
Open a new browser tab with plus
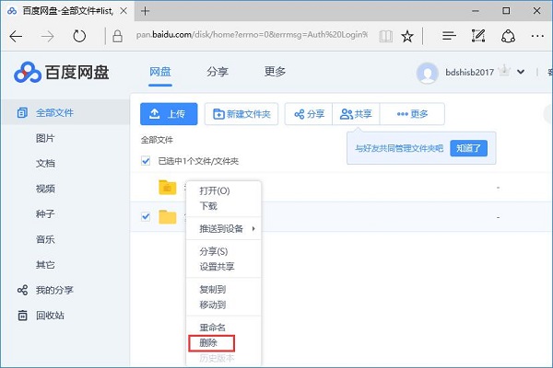point(145,11)
